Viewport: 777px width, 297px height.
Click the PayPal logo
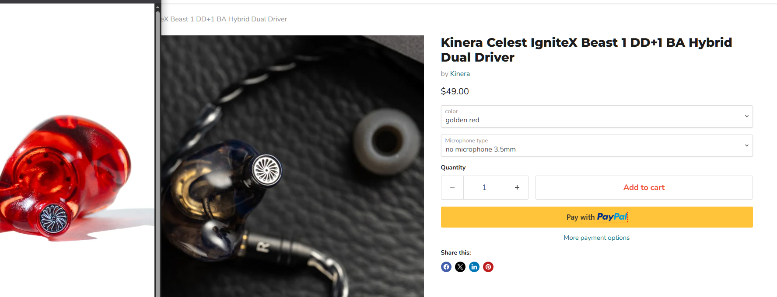(612, 217)
